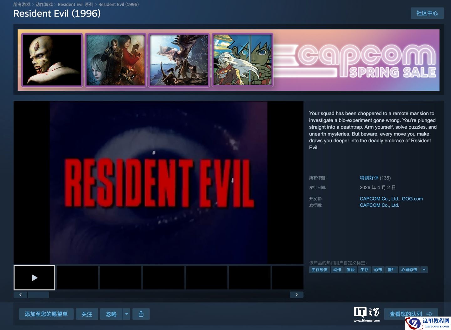Play the trailer video thumbnail
Screen dimensions: 451x330
click(34, 278)
